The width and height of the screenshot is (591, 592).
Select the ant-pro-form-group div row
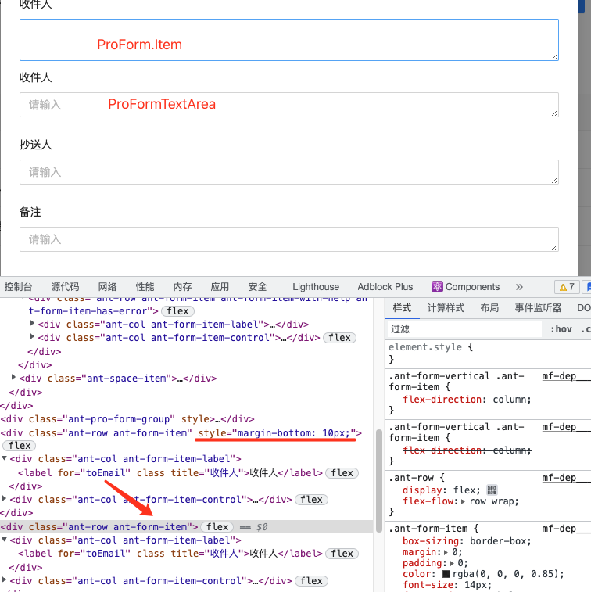click(127, 419)
